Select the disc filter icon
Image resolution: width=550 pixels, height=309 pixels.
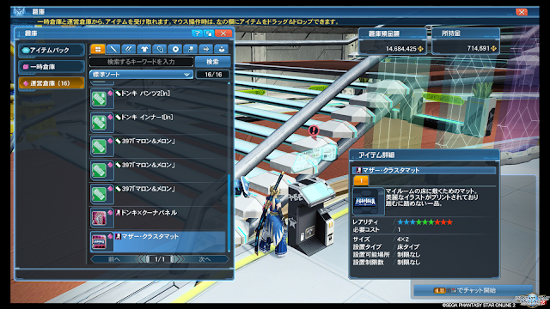click(x=175, y=49)
